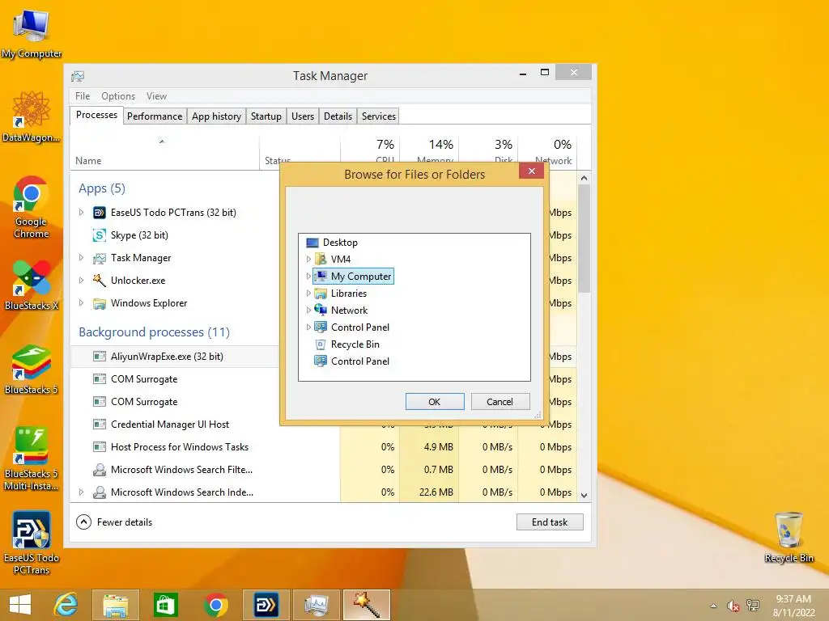Open the View menu
The width and height of the screenshot is (829, 621).
click(156, 96)
